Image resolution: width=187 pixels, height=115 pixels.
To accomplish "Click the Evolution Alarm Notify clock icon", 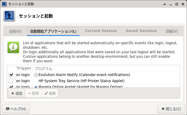I will tap(36, 75).
